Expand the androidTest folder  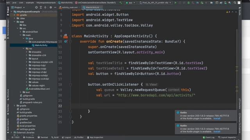coord(20,32)
